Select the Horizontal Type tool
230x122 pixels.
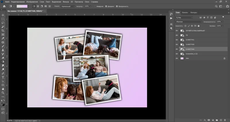(3, 77)
